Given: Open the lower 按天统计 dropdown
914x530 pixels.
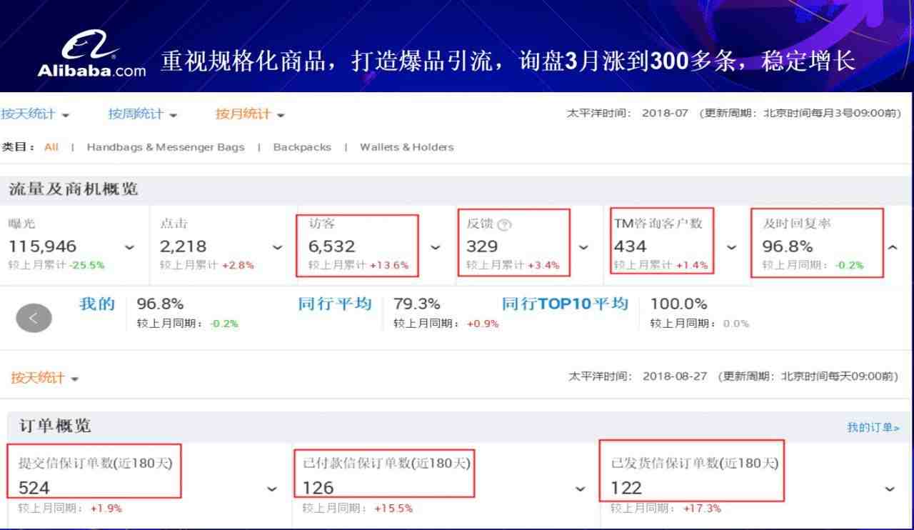Looking at the screenshot, I should 44,378.
